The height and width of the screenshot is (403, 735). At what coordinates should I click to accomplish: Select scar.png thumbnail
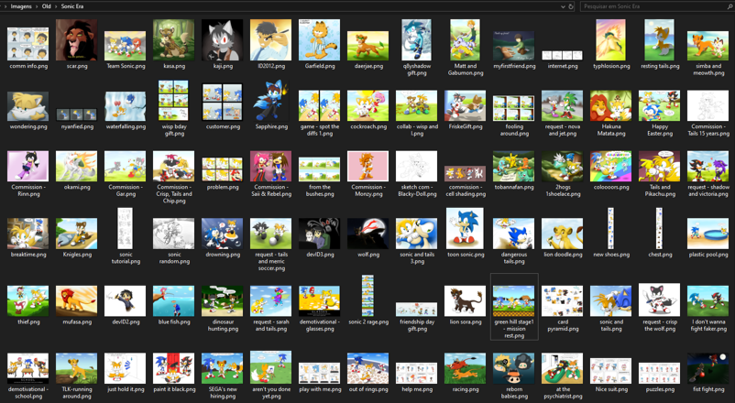point(76,39)
